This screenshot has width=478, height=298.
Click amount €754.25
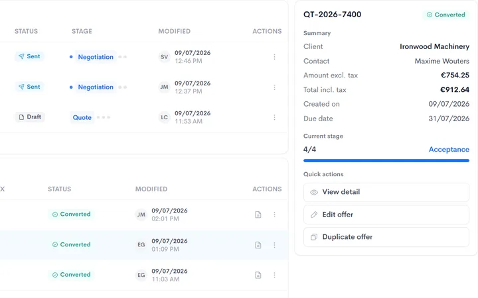pyautogui.click(x=455, y=75)
